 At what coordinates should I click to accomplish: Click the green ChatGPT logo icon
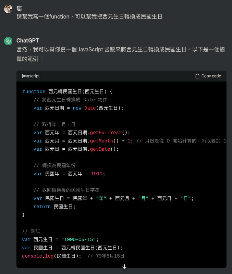click(x=8, y=41)
